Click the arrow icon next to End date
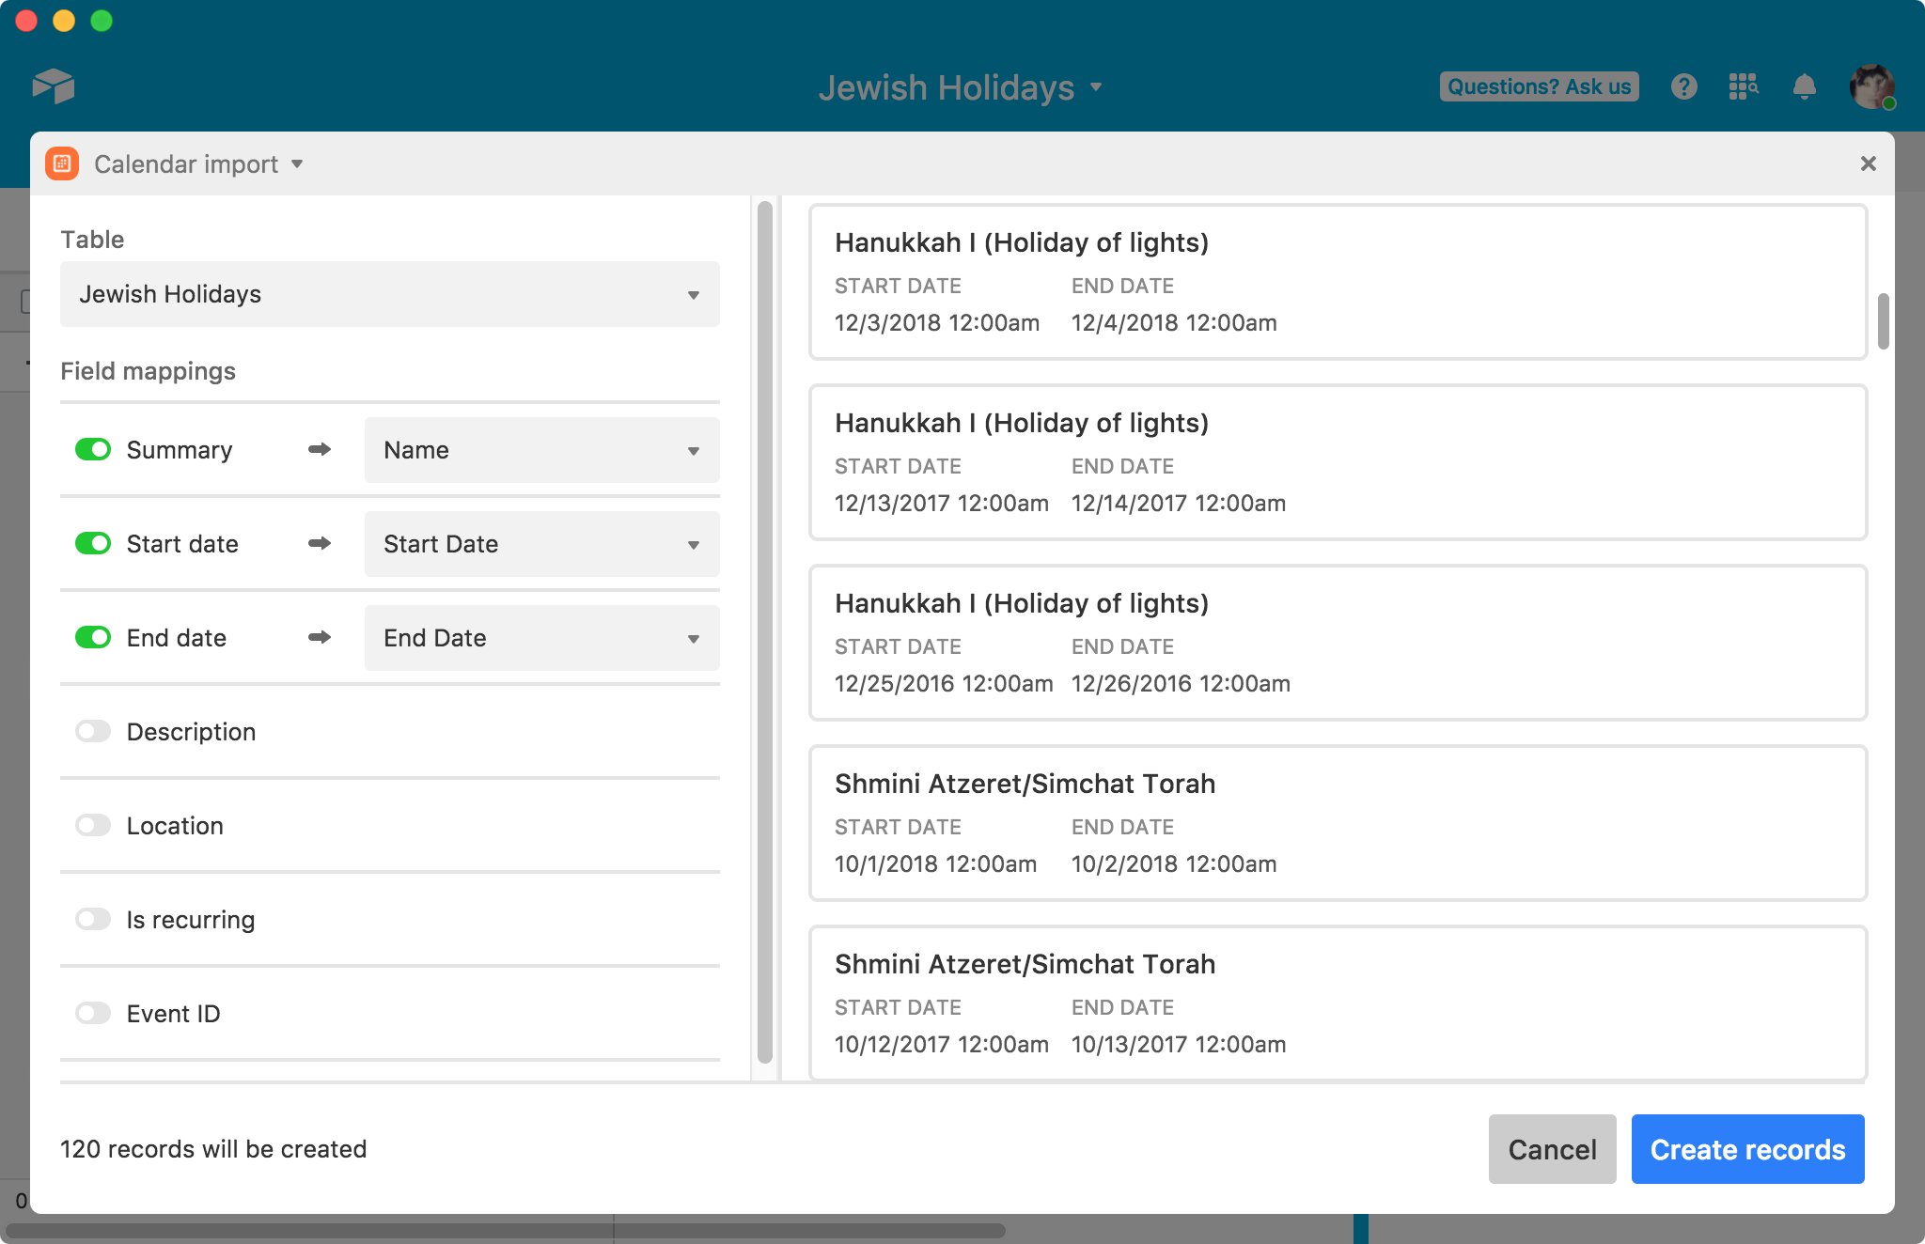This screenshot has height=1244, width=1925. click(x=320, y=637)
